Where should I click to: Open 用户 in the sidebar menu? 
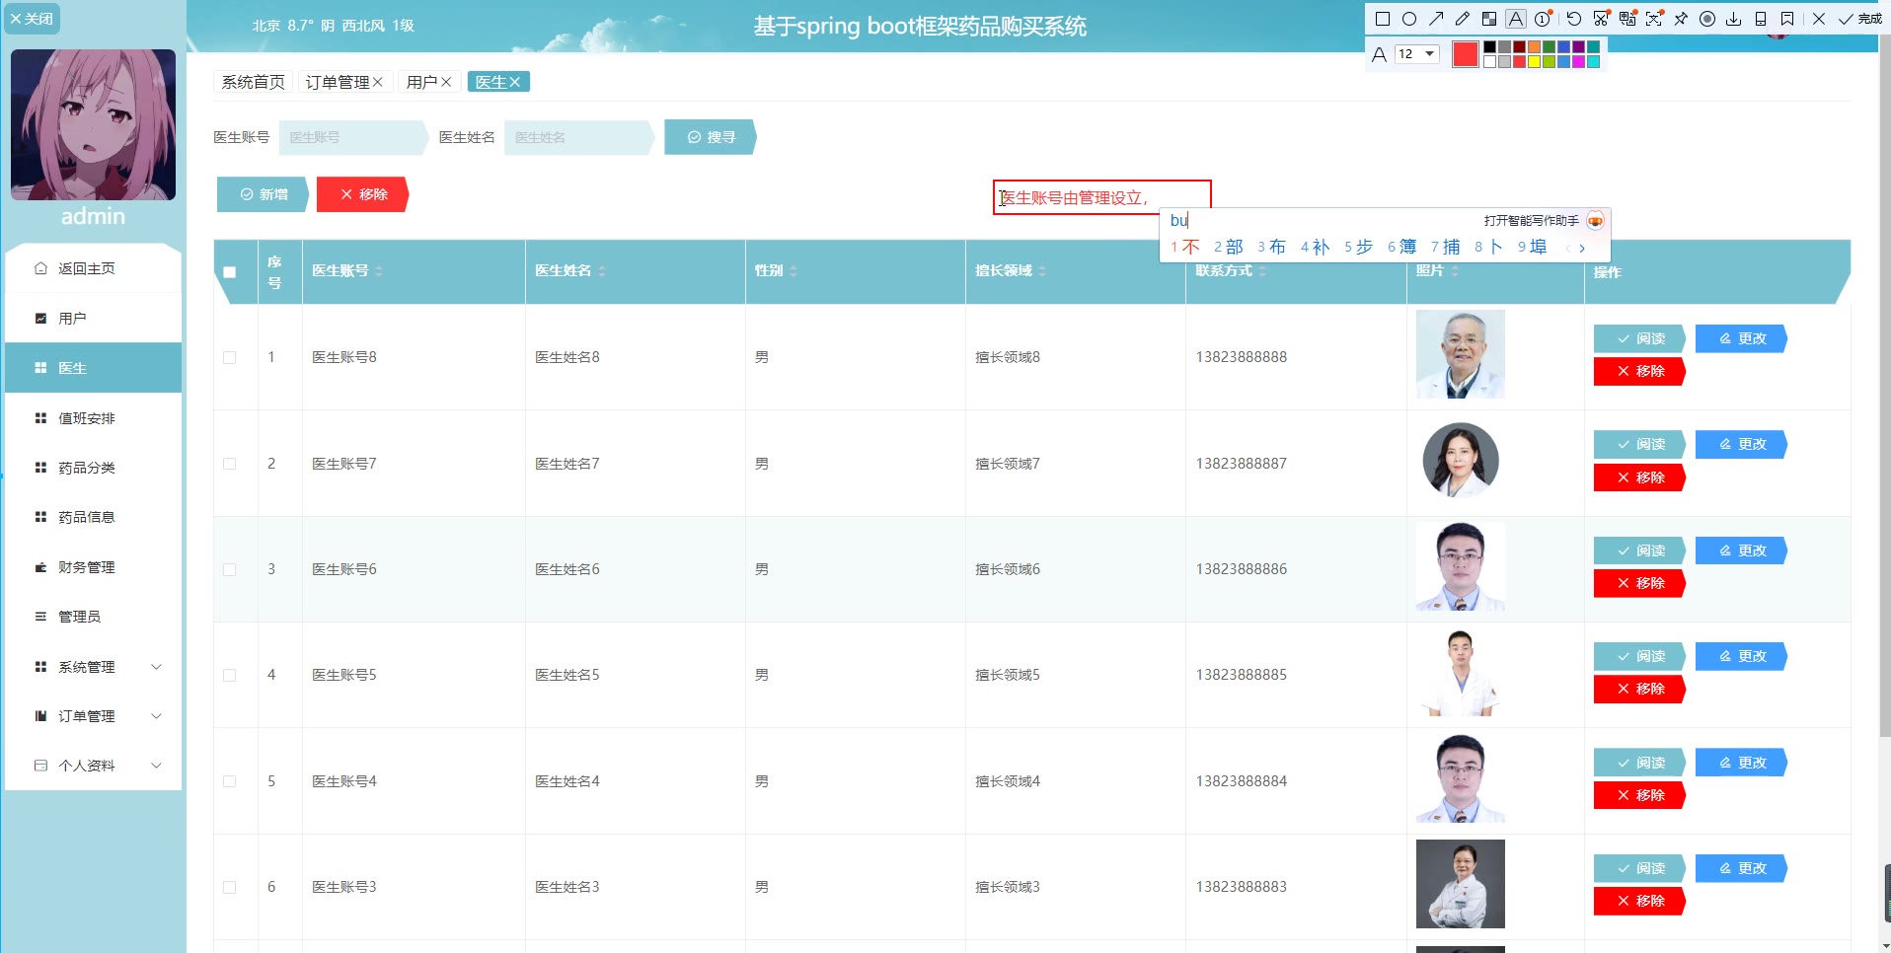(x=93, y=319)
